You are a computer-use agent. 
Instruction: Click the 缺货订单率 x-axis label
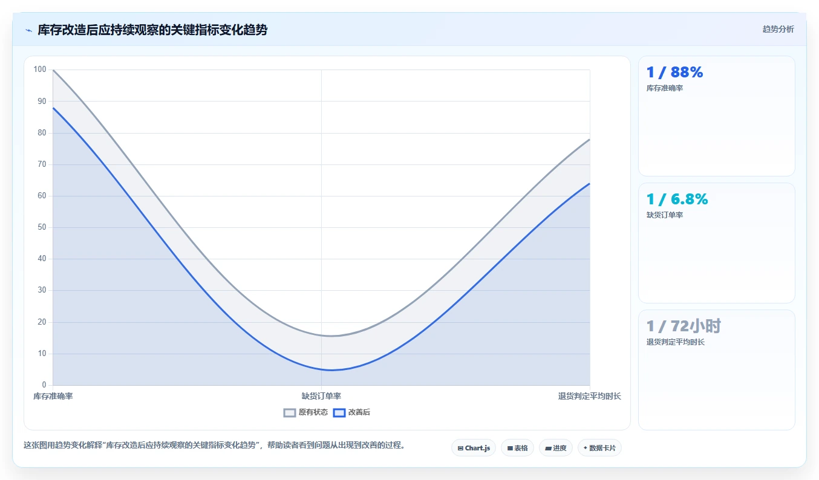321,396
